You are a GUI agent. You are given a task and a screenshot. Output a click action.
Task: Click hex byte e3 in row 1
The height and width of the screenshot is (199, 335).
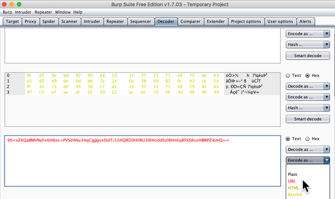29,81
